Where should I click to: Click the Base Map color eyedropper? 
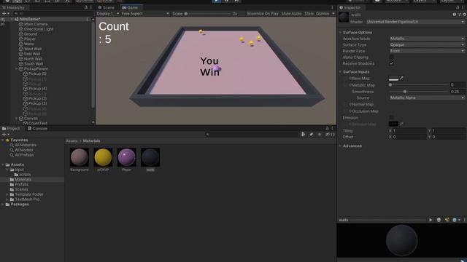tap(401, 78)
